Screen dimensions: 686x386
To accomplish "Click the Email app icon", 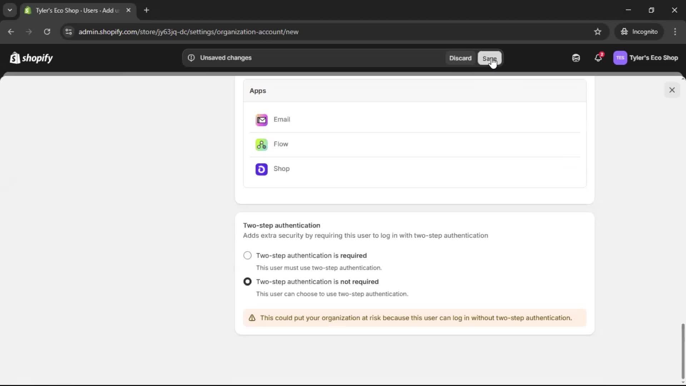I will click(262, 119).
